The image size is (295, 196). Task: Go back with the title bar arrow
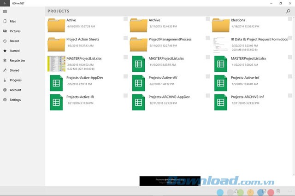tap(5, 3)
